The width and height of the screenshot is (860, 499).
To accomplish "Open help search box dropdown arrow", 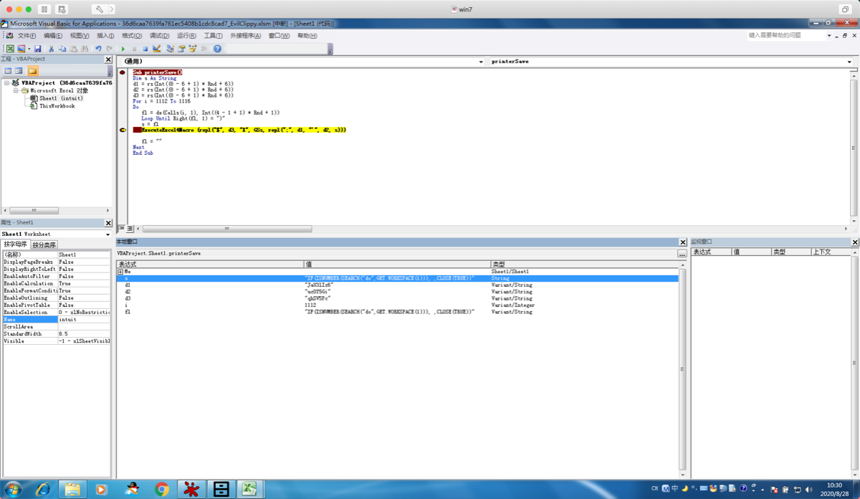I will pos(829,35).
